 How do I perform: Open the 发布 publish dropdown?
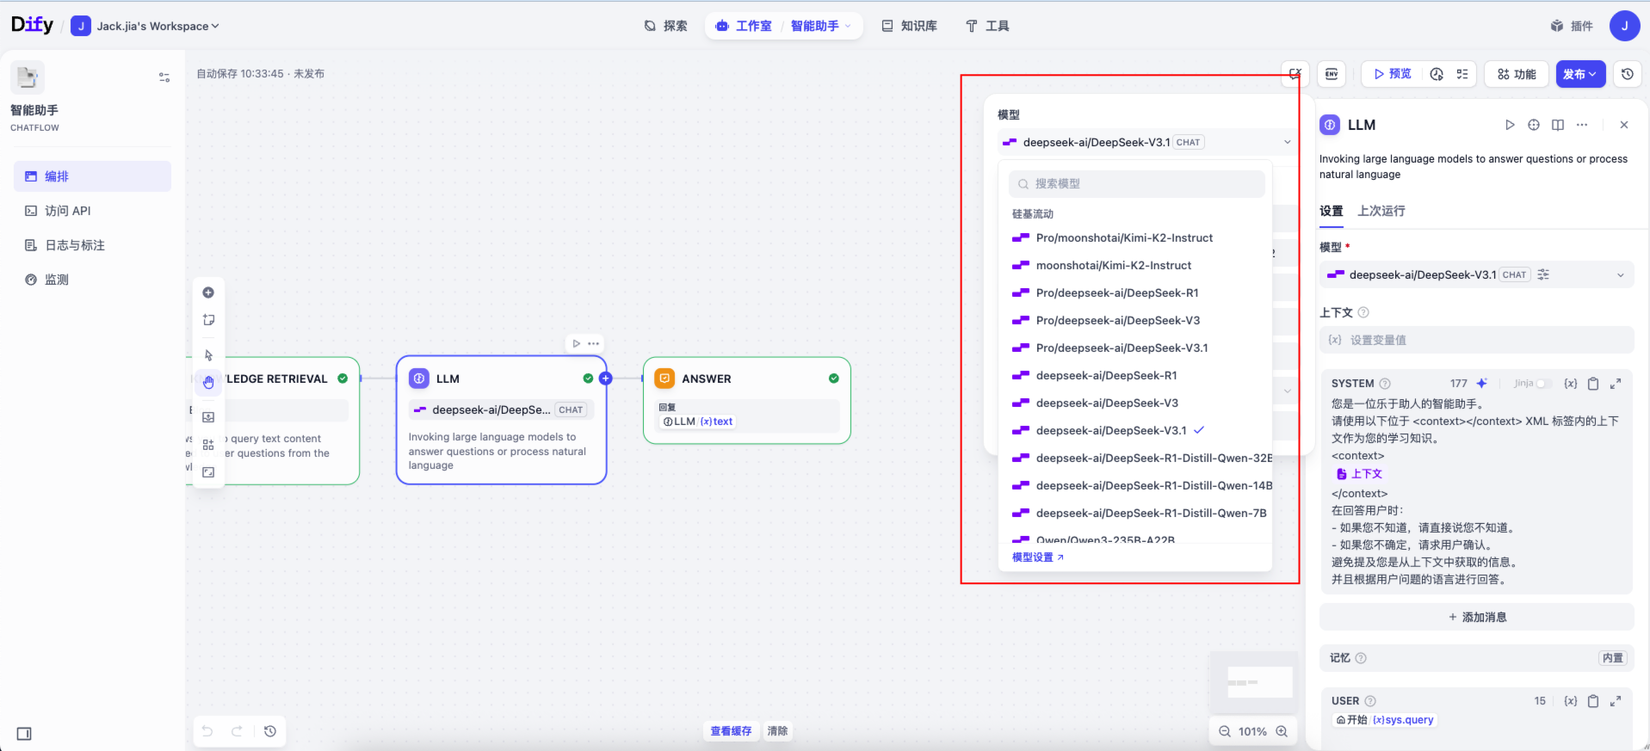pyautogui.click(x=1580, y=74)
